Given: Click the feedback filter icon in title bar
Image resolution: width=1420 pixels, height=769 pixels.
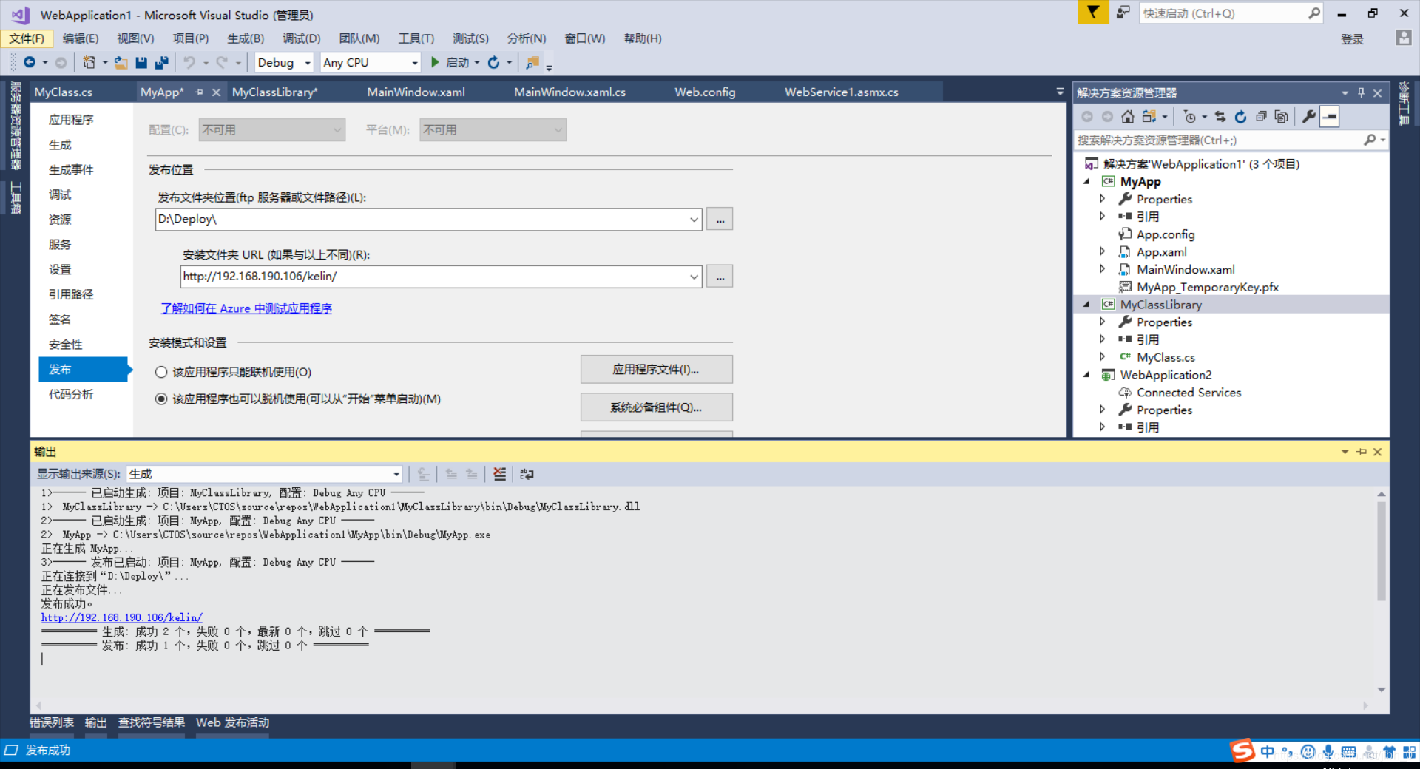Looking at the screenshot, I should coord(1092,13).
